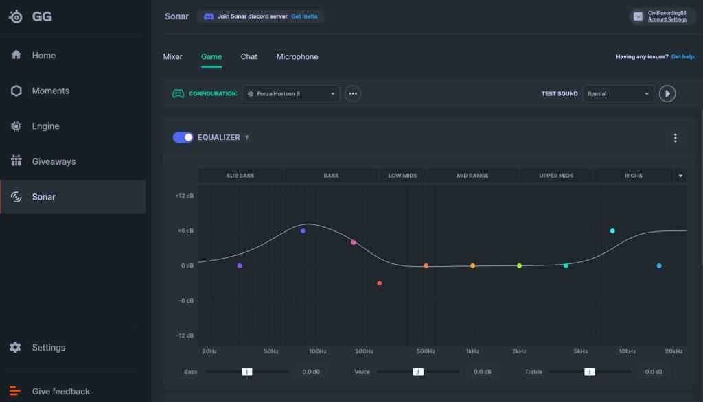Click the equalizer help question mark
Screen dimensions: 703x402
(247, 138)
